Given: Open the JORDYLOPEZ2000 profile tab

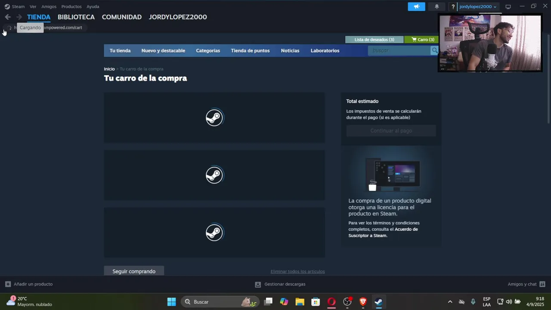Looking at the screenshot, I should coord(178,17).
